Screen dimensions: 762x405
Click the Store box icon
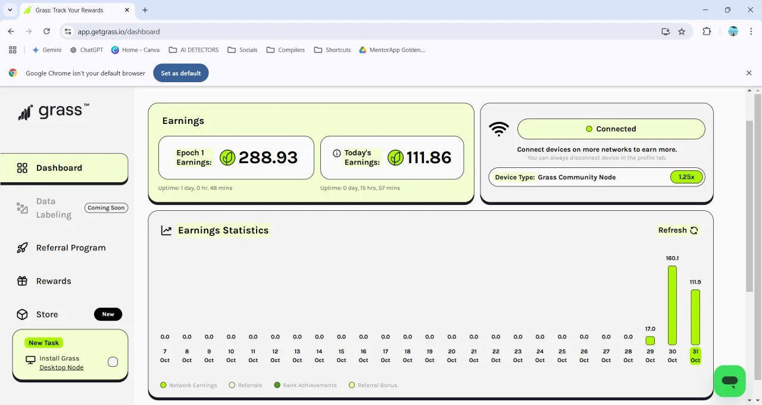pos(22,314)
